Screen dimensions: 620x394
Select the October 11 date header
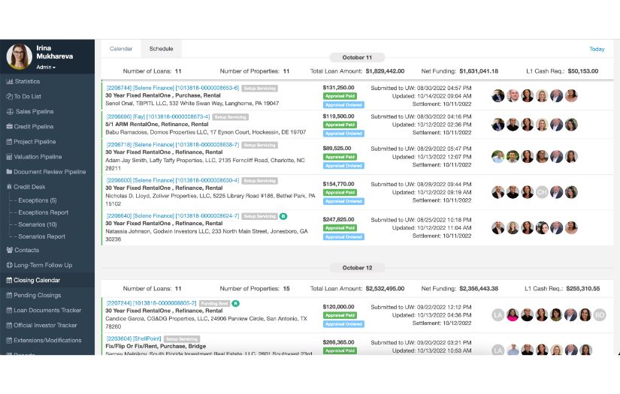tap(357, 57)
